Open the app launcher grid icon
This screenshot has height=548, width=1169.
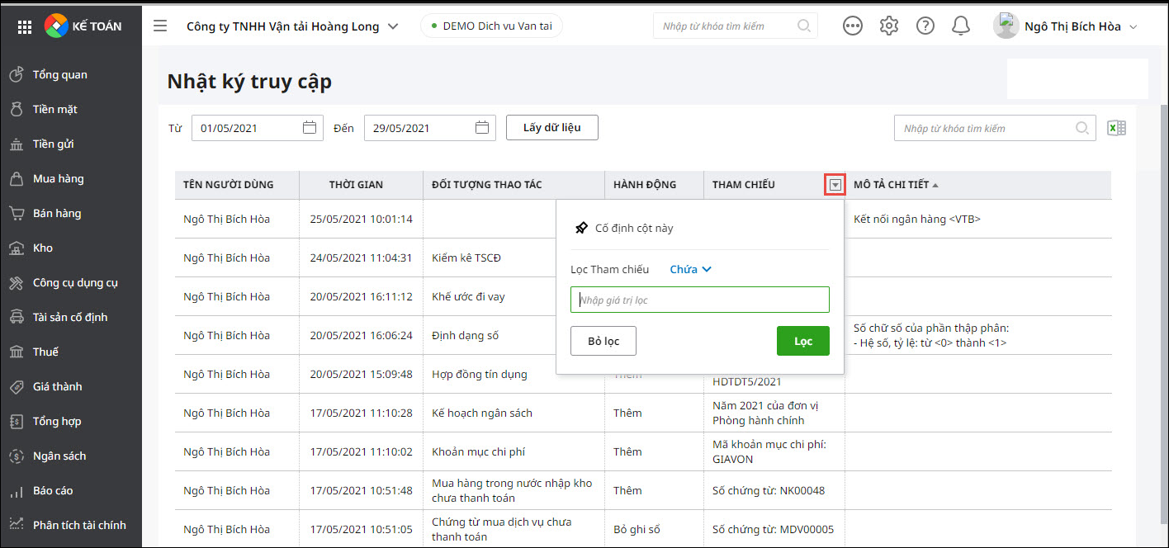pyautogui.click(x=25, y=26)
